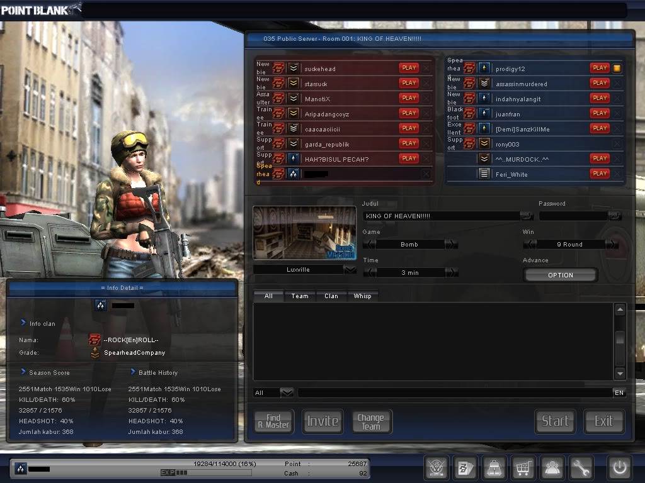This screenshot has height=483, width=645.
Task: Switch to the Team chat tab
Action: coord(299,296)
